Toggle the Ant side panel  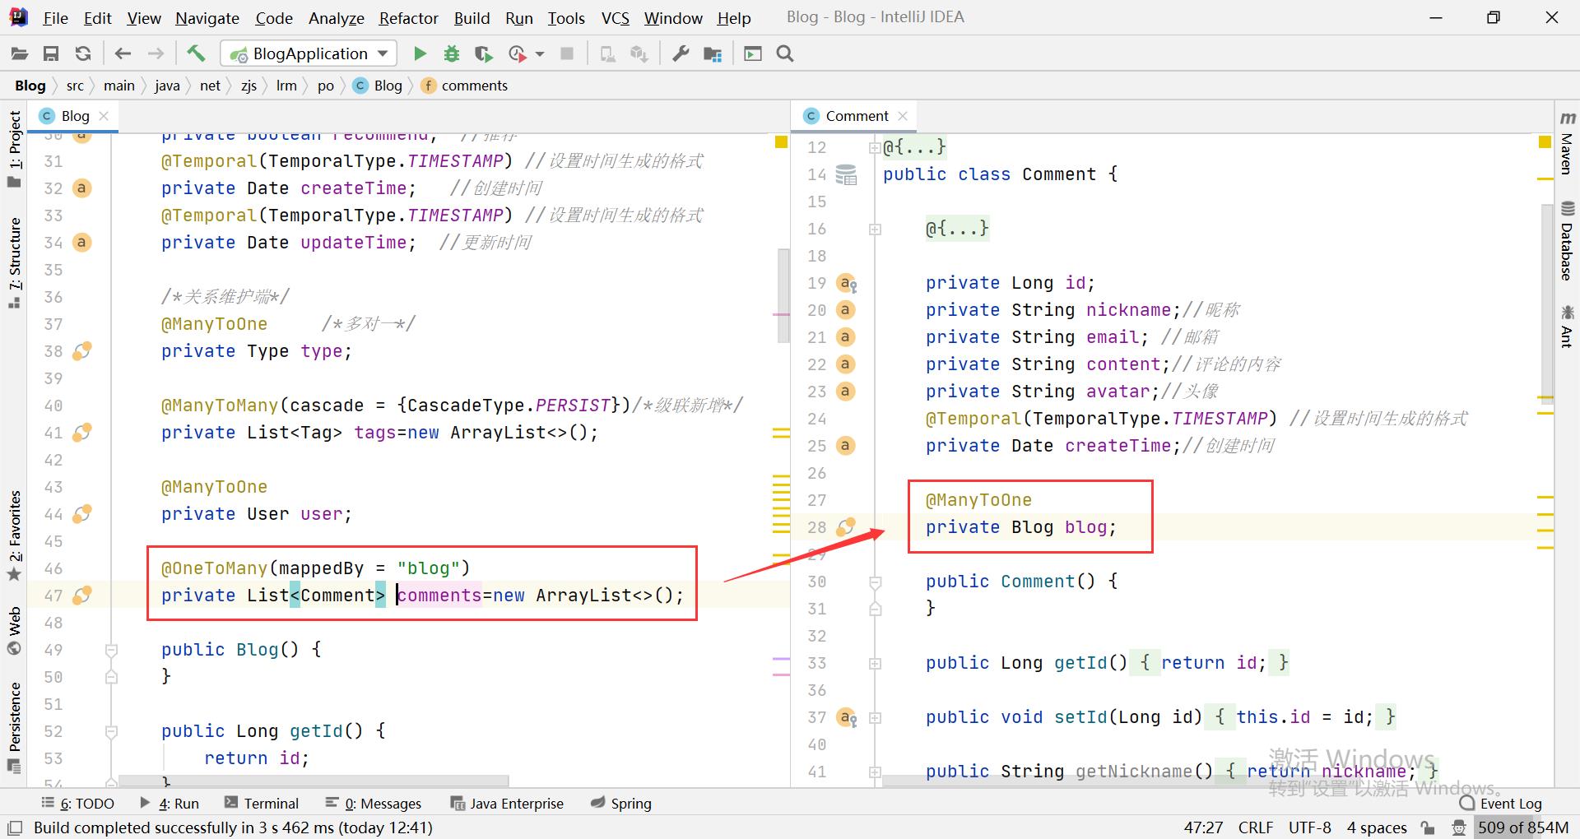(1567, 326)
